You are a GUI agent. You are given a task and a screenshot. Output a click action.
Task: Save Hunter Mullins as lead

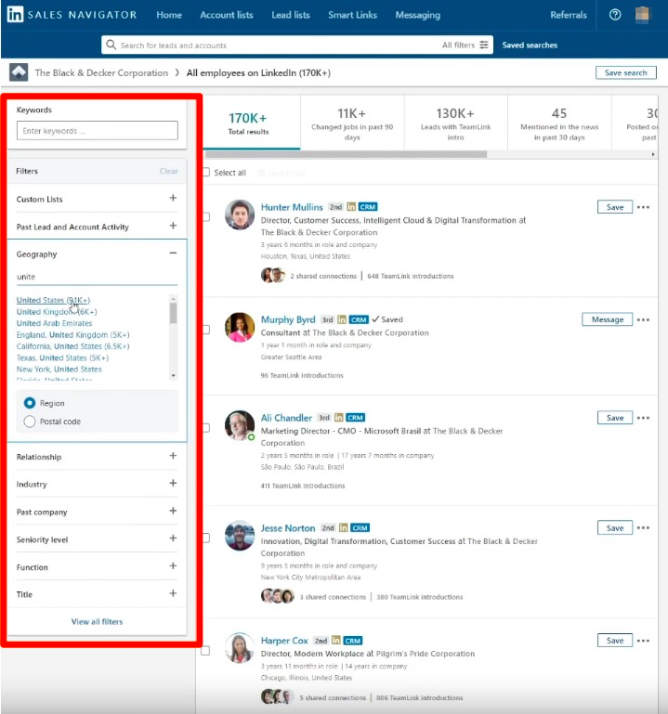click(x=615, y=207)
